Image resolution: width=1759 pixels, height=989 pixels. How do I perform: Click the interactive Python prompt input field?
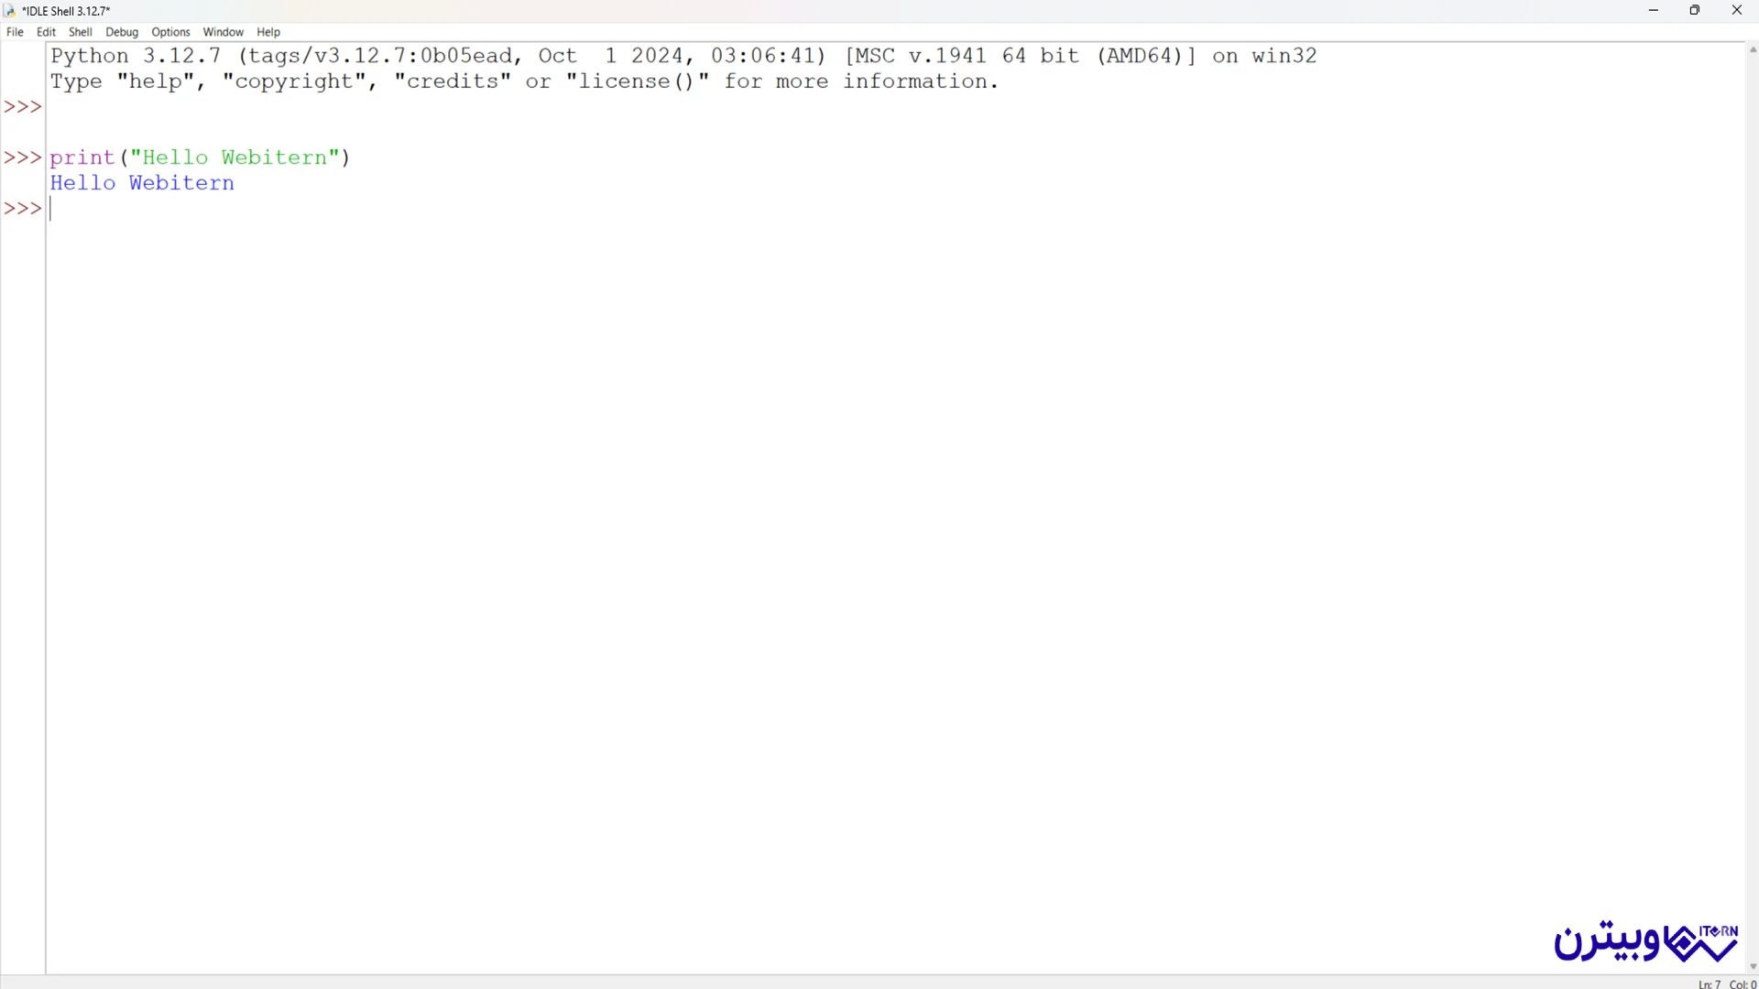tap(50, 208)
